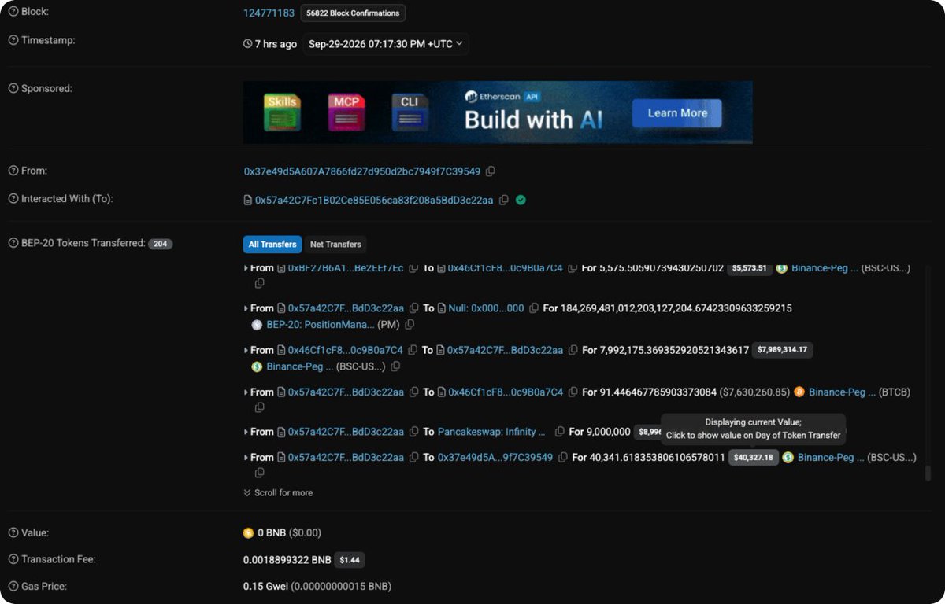Open the Build with AI sponsored banner
Screen dimensions: 945x604
pos(498,112)
